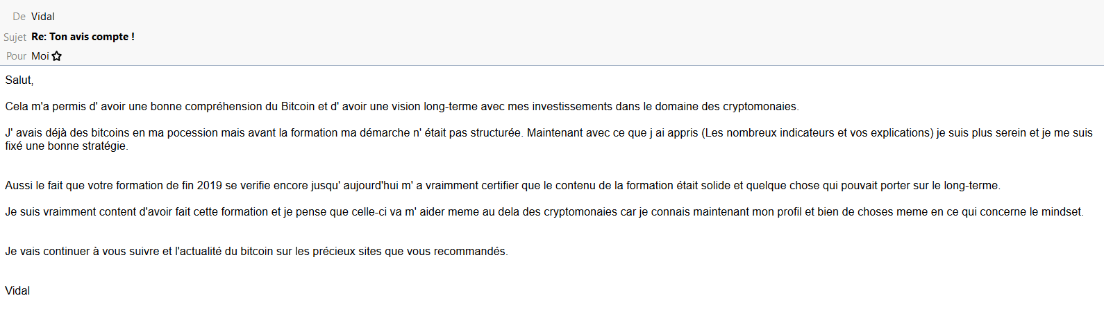Select recipient Moi in the Pour field
This screenshot has height=314, width=1104.
click(x=40, y=56)
